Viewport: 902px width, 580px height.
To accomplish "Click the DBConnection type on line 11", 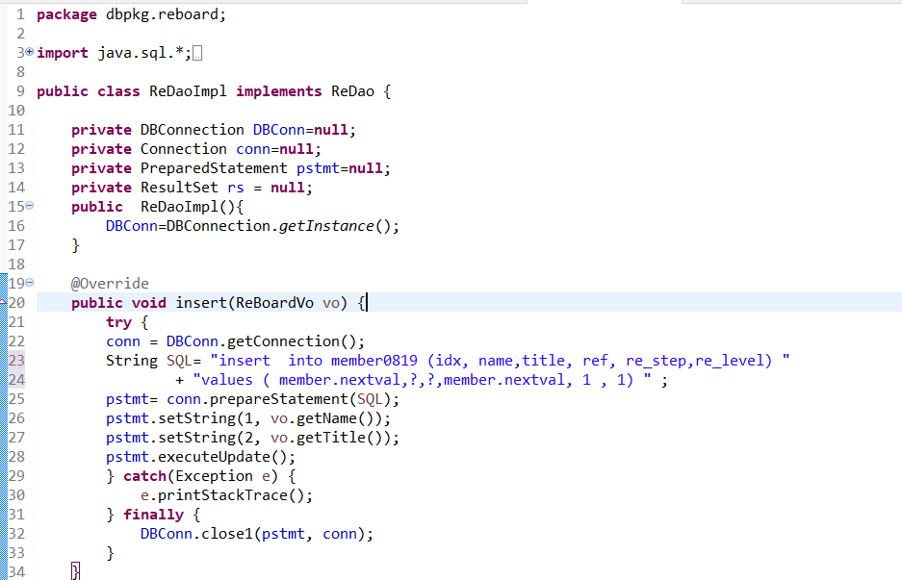I will coord(193,130).
